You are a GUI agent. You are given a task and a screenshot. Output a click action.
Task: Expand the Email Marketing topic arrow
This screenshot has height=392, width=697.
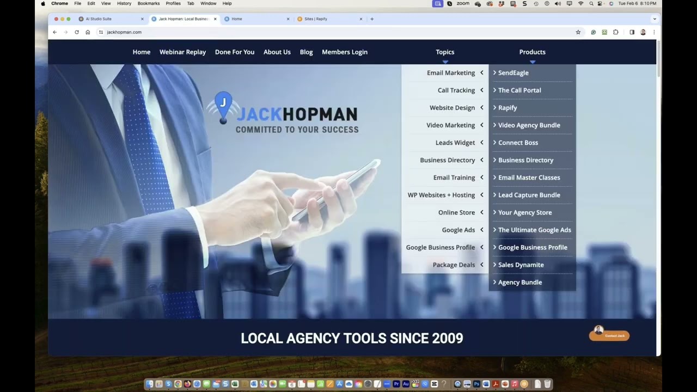pyautogui.click(x=481, y=73)
